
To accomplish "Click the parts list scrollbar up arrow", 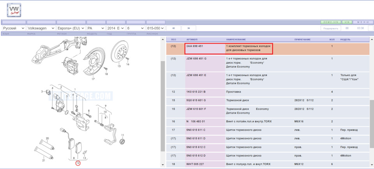I will pyautogui.click(x=371, y=39).
